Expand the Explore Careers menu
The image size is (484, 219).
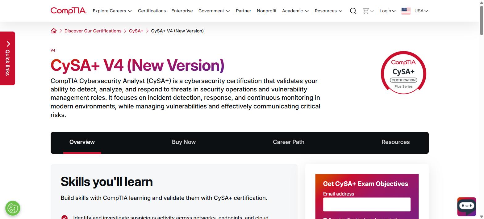point(112,11)
